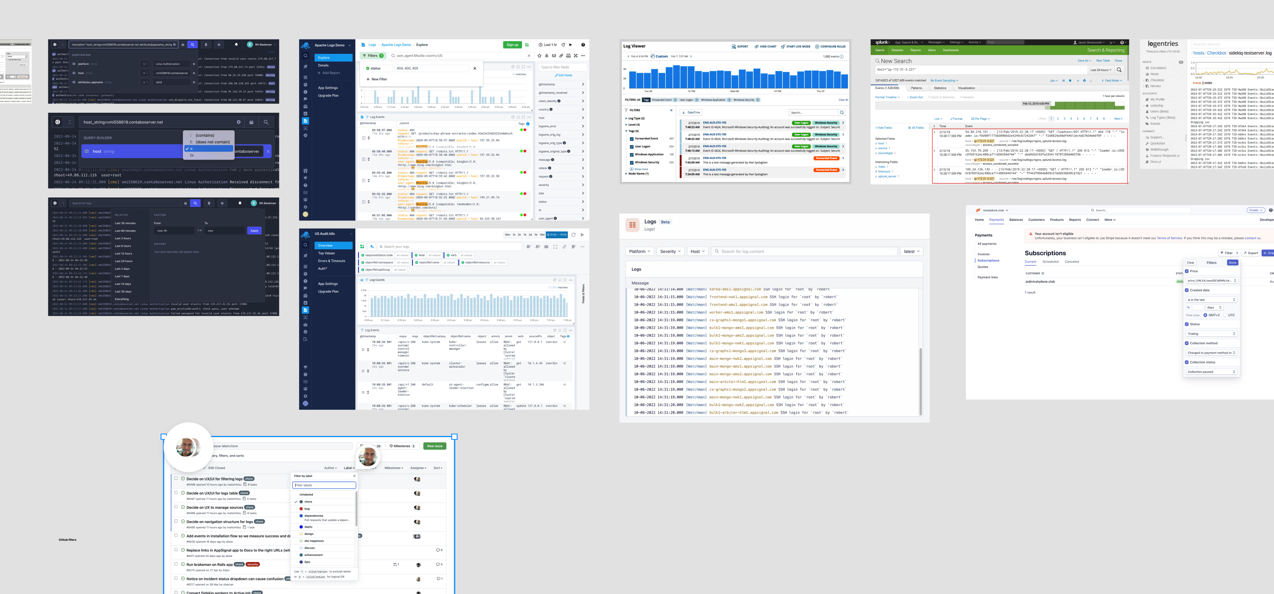
Task: Click search icon beside Log Viewer Search box
Action: coord(842,113)
